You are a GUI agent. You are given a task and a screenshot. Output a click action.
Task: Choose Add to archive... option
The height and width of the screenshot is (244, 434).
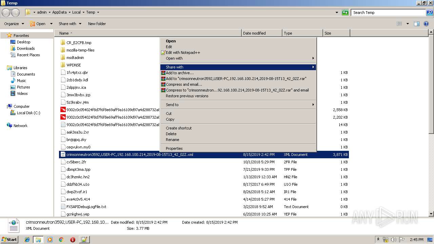238,73
